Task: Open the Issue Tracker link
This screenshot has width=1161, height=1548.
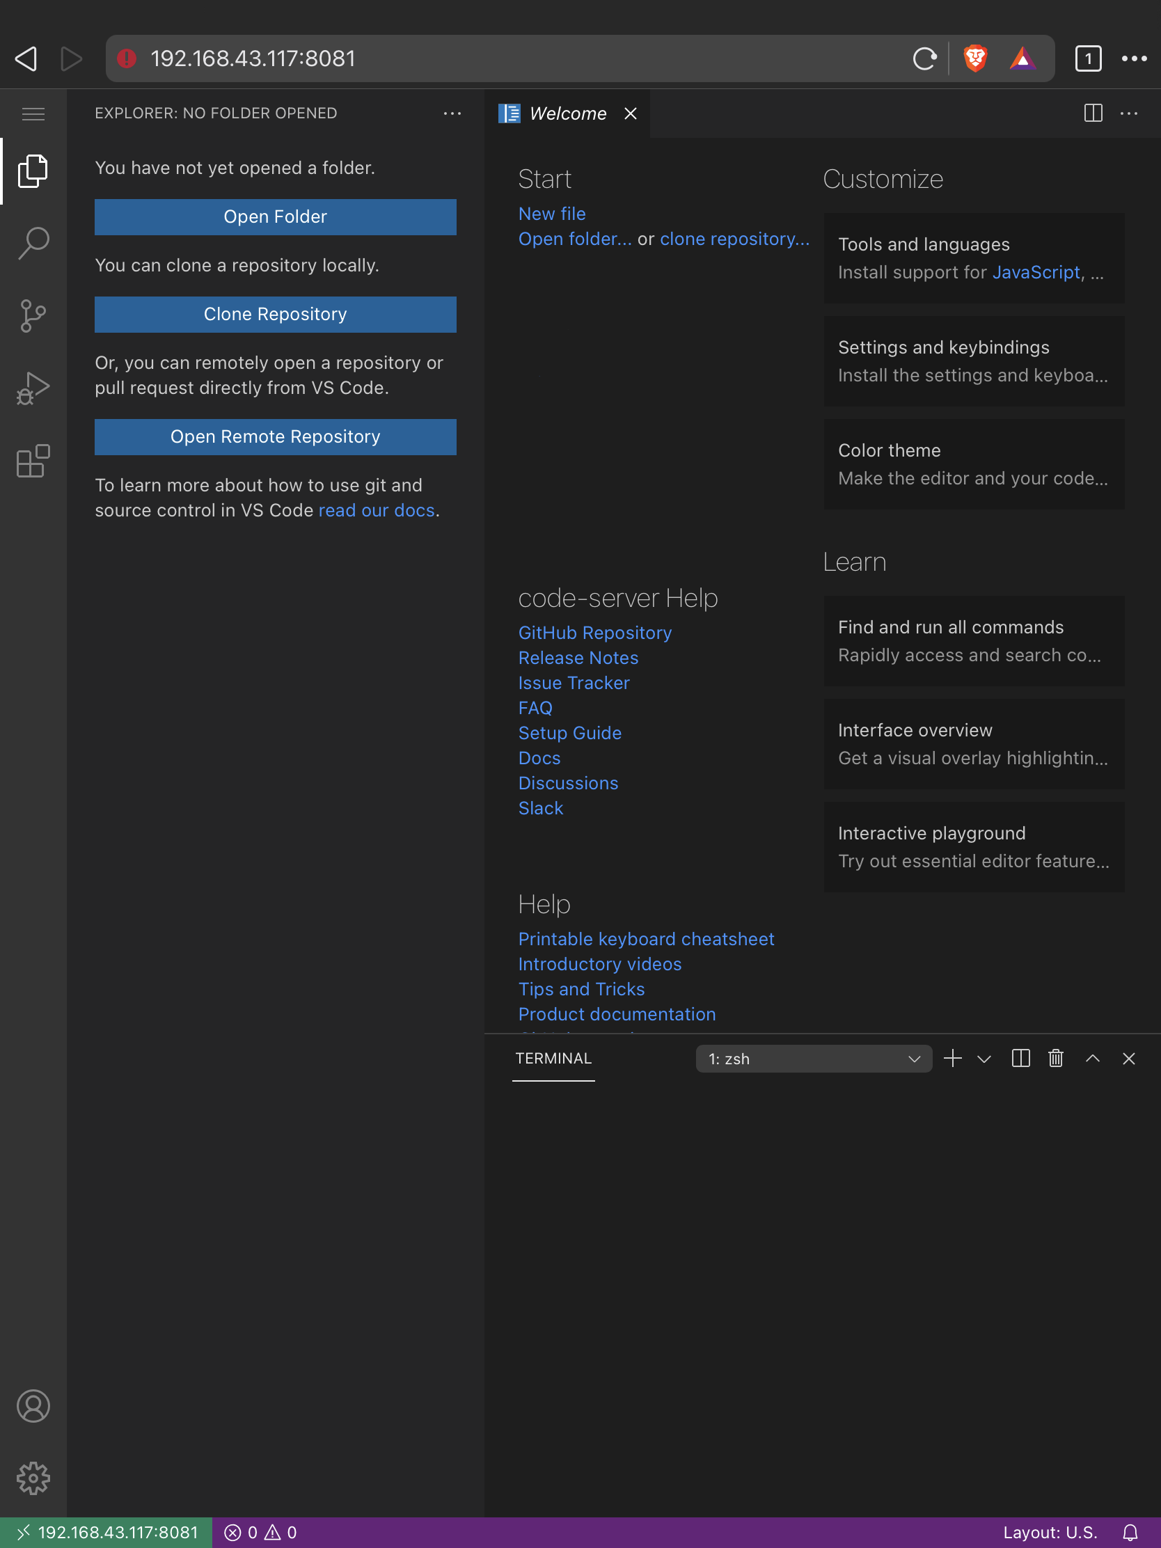Action: (574, 683)
